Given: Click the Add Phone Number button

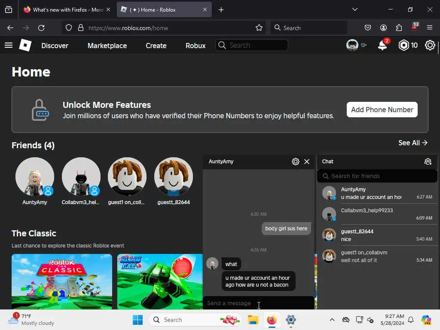Looking at the screenshot, I should coord(382,110).
